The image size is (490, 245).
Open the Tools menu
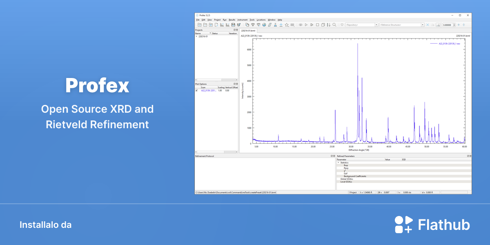click(x=252, y=20)
